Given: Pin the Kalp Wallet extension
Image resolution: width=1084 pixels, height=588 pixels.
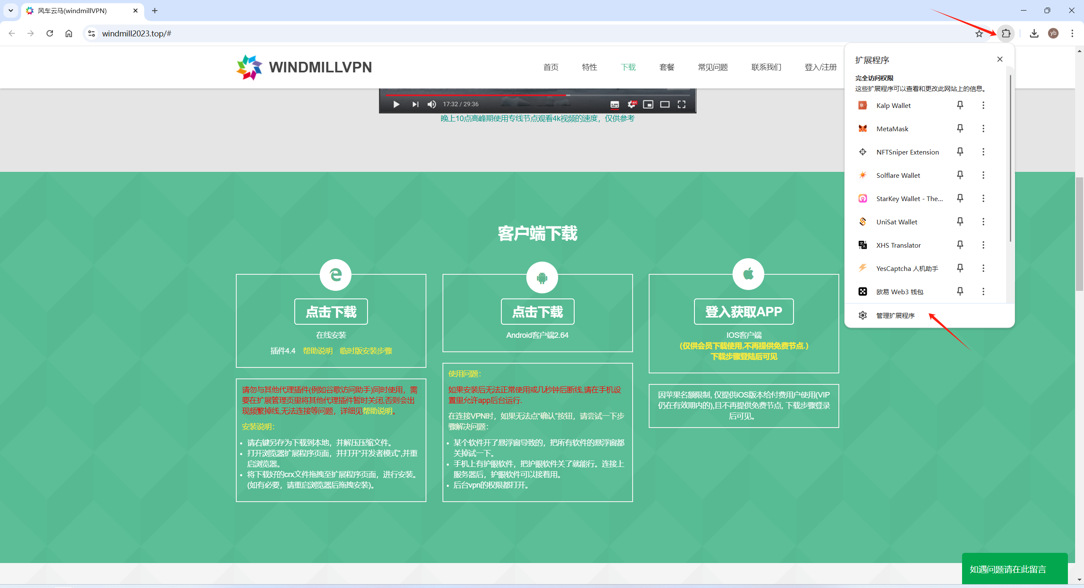Looking at the screenshot, I should pyautogui.click(x=960, y=105).
